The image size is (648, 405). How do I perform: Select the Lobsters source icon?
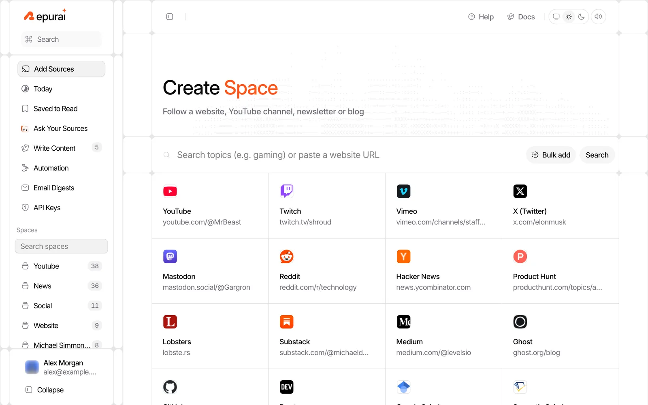[170, 322]
